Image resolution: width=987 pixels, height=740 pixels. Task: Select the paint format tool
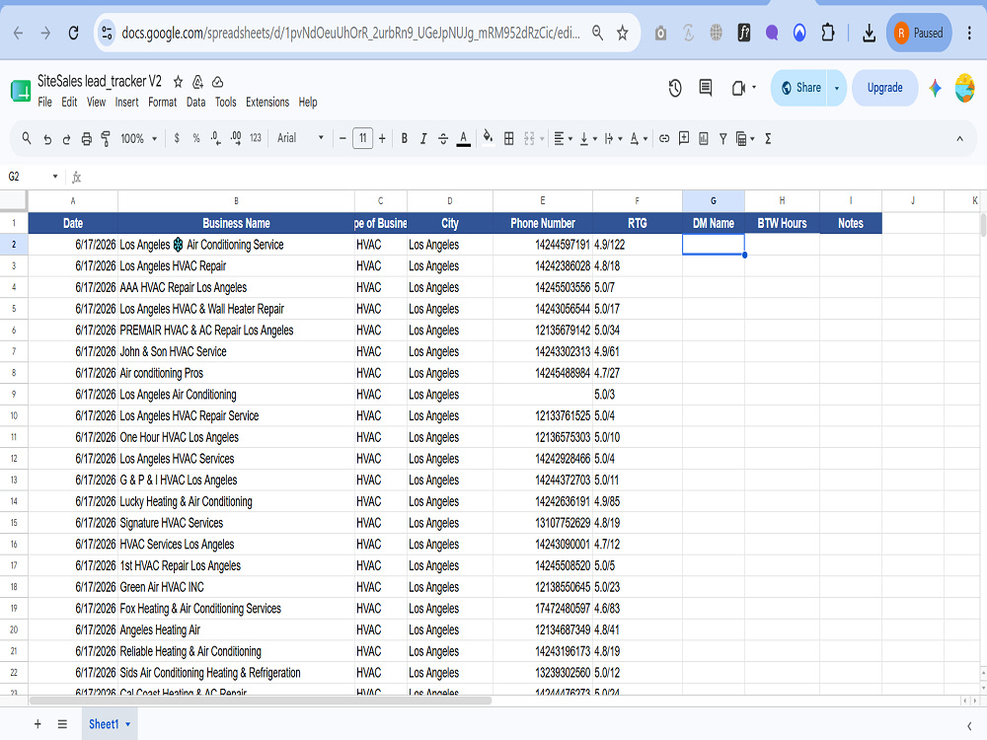point(106,138)
